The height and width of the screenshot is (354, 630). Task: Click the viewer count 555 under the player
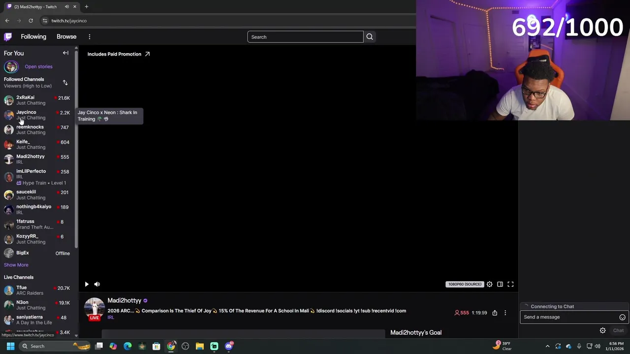point(461,313)
